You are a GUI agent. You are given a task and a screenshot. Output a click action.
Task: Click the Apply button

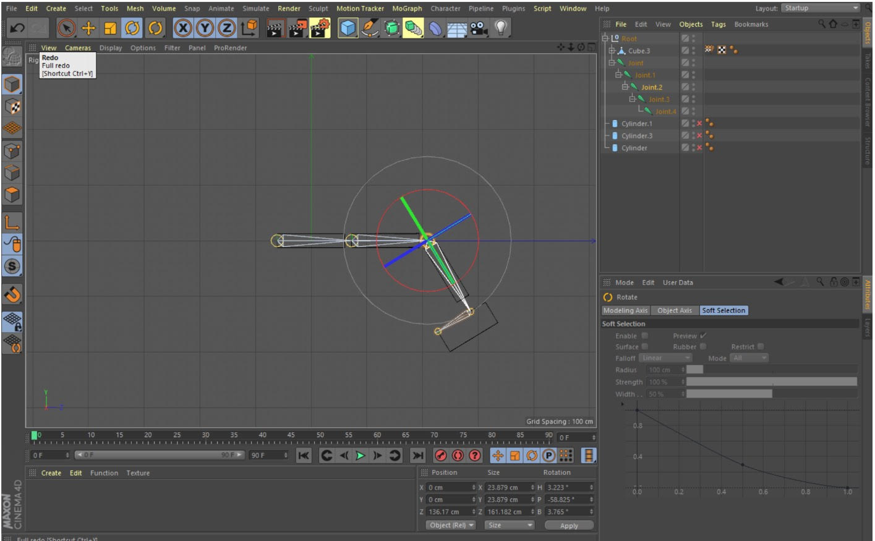569,526
